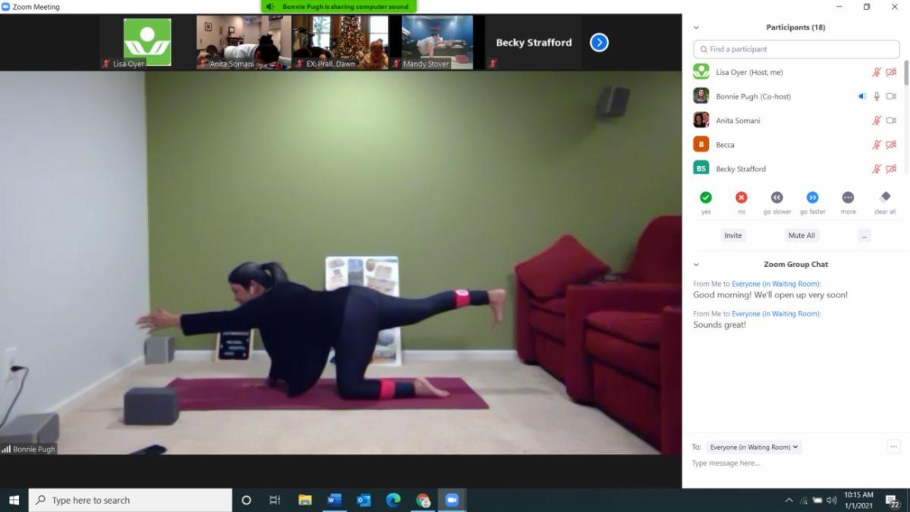Select Becca in the participants list
This screenshot has height=512, width=910.
pos(725,145)
